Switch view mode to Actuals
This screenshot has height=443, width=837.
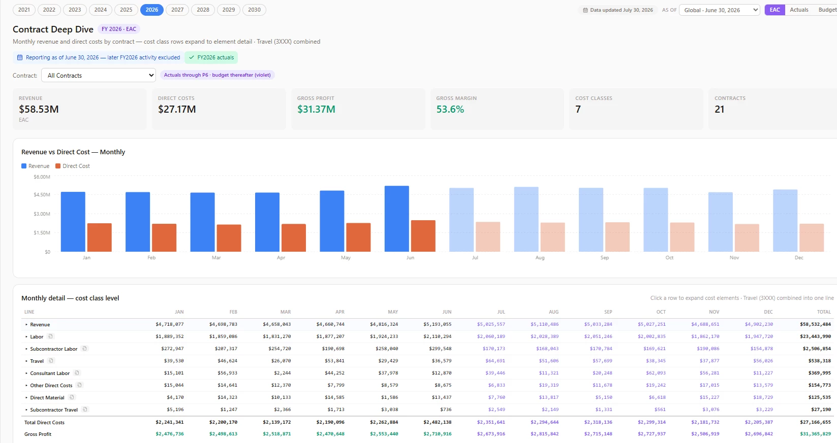click(x=799, y=10)
